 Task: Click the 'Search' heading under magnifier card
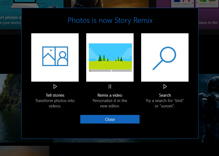coord(165,95)
